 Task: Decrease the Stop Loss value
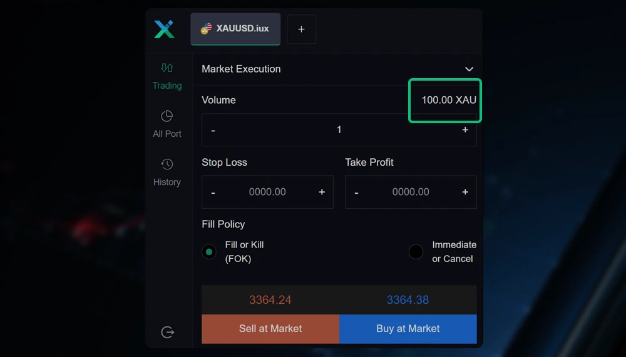tap(213, 193)
